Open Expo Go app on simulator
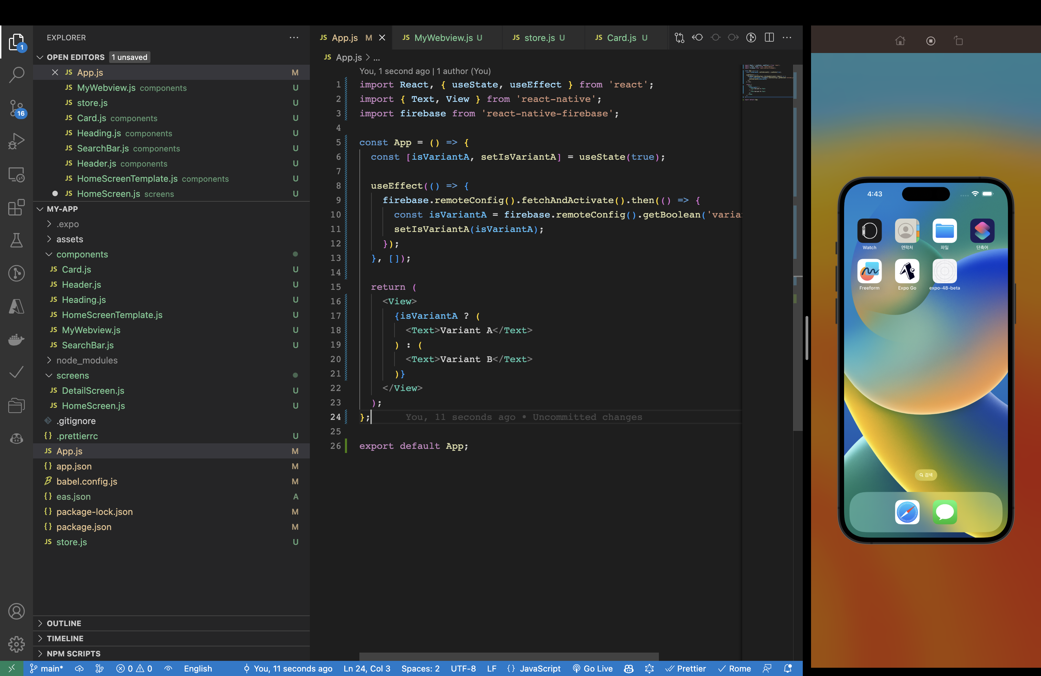 [907, 272]
